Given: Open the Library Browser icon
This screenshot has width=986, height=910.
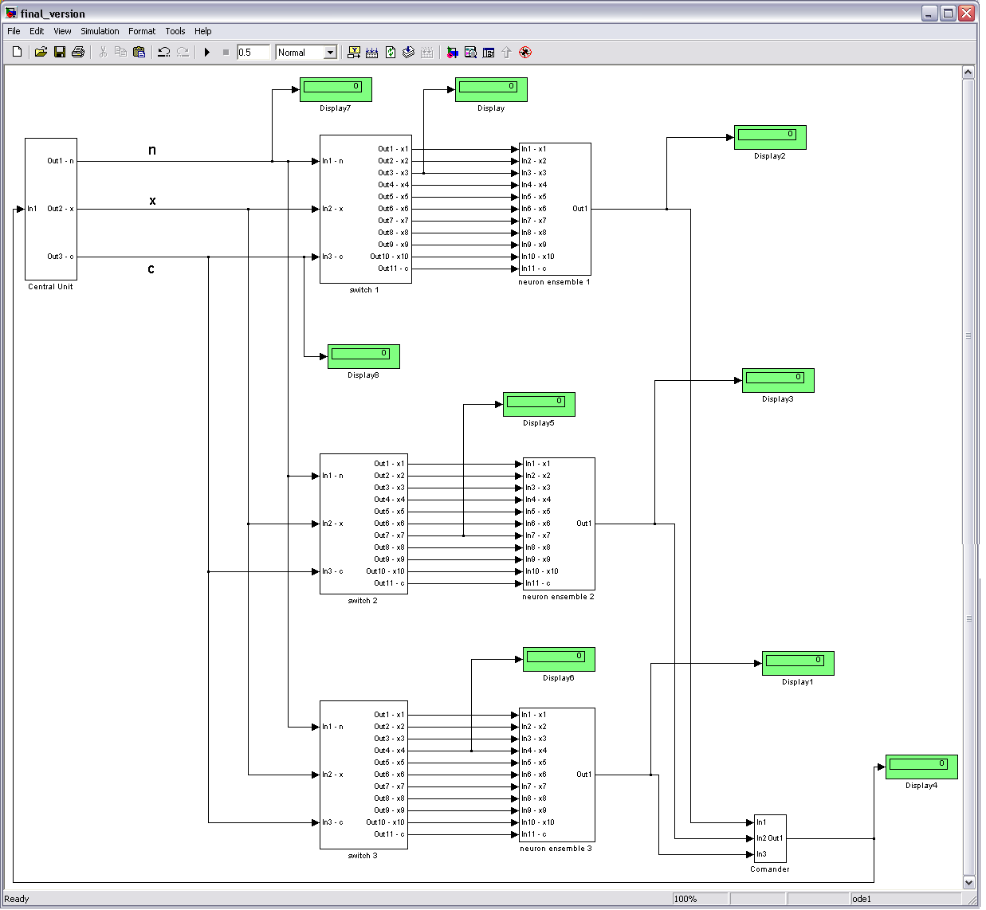Looking at the screenshot, I should pyautogui.click(x=452, y=53).
